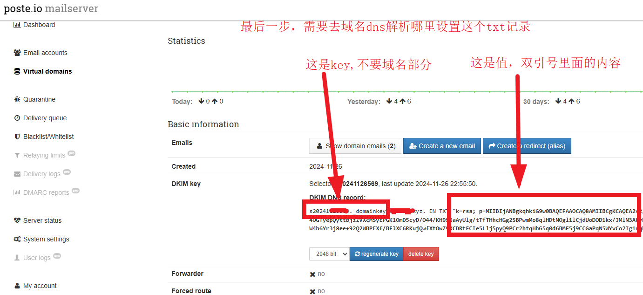Click the Virtual domains database icon

point(17,71)
